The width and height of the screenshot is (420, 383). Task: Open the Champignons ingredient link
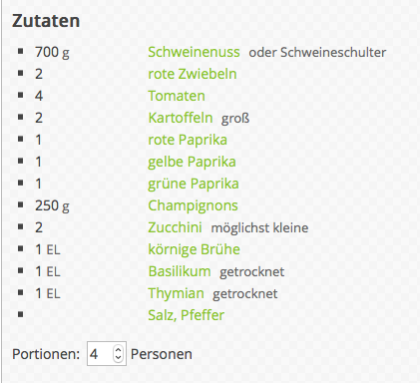tap(193, 205)
